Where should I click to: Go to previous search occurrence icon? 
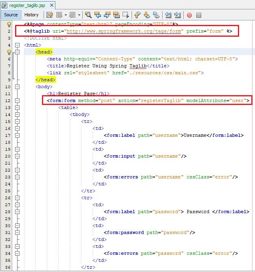98,15
